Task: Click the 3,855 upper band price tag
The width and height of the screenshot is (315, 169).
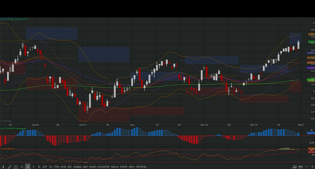Action: coord(312,34)
